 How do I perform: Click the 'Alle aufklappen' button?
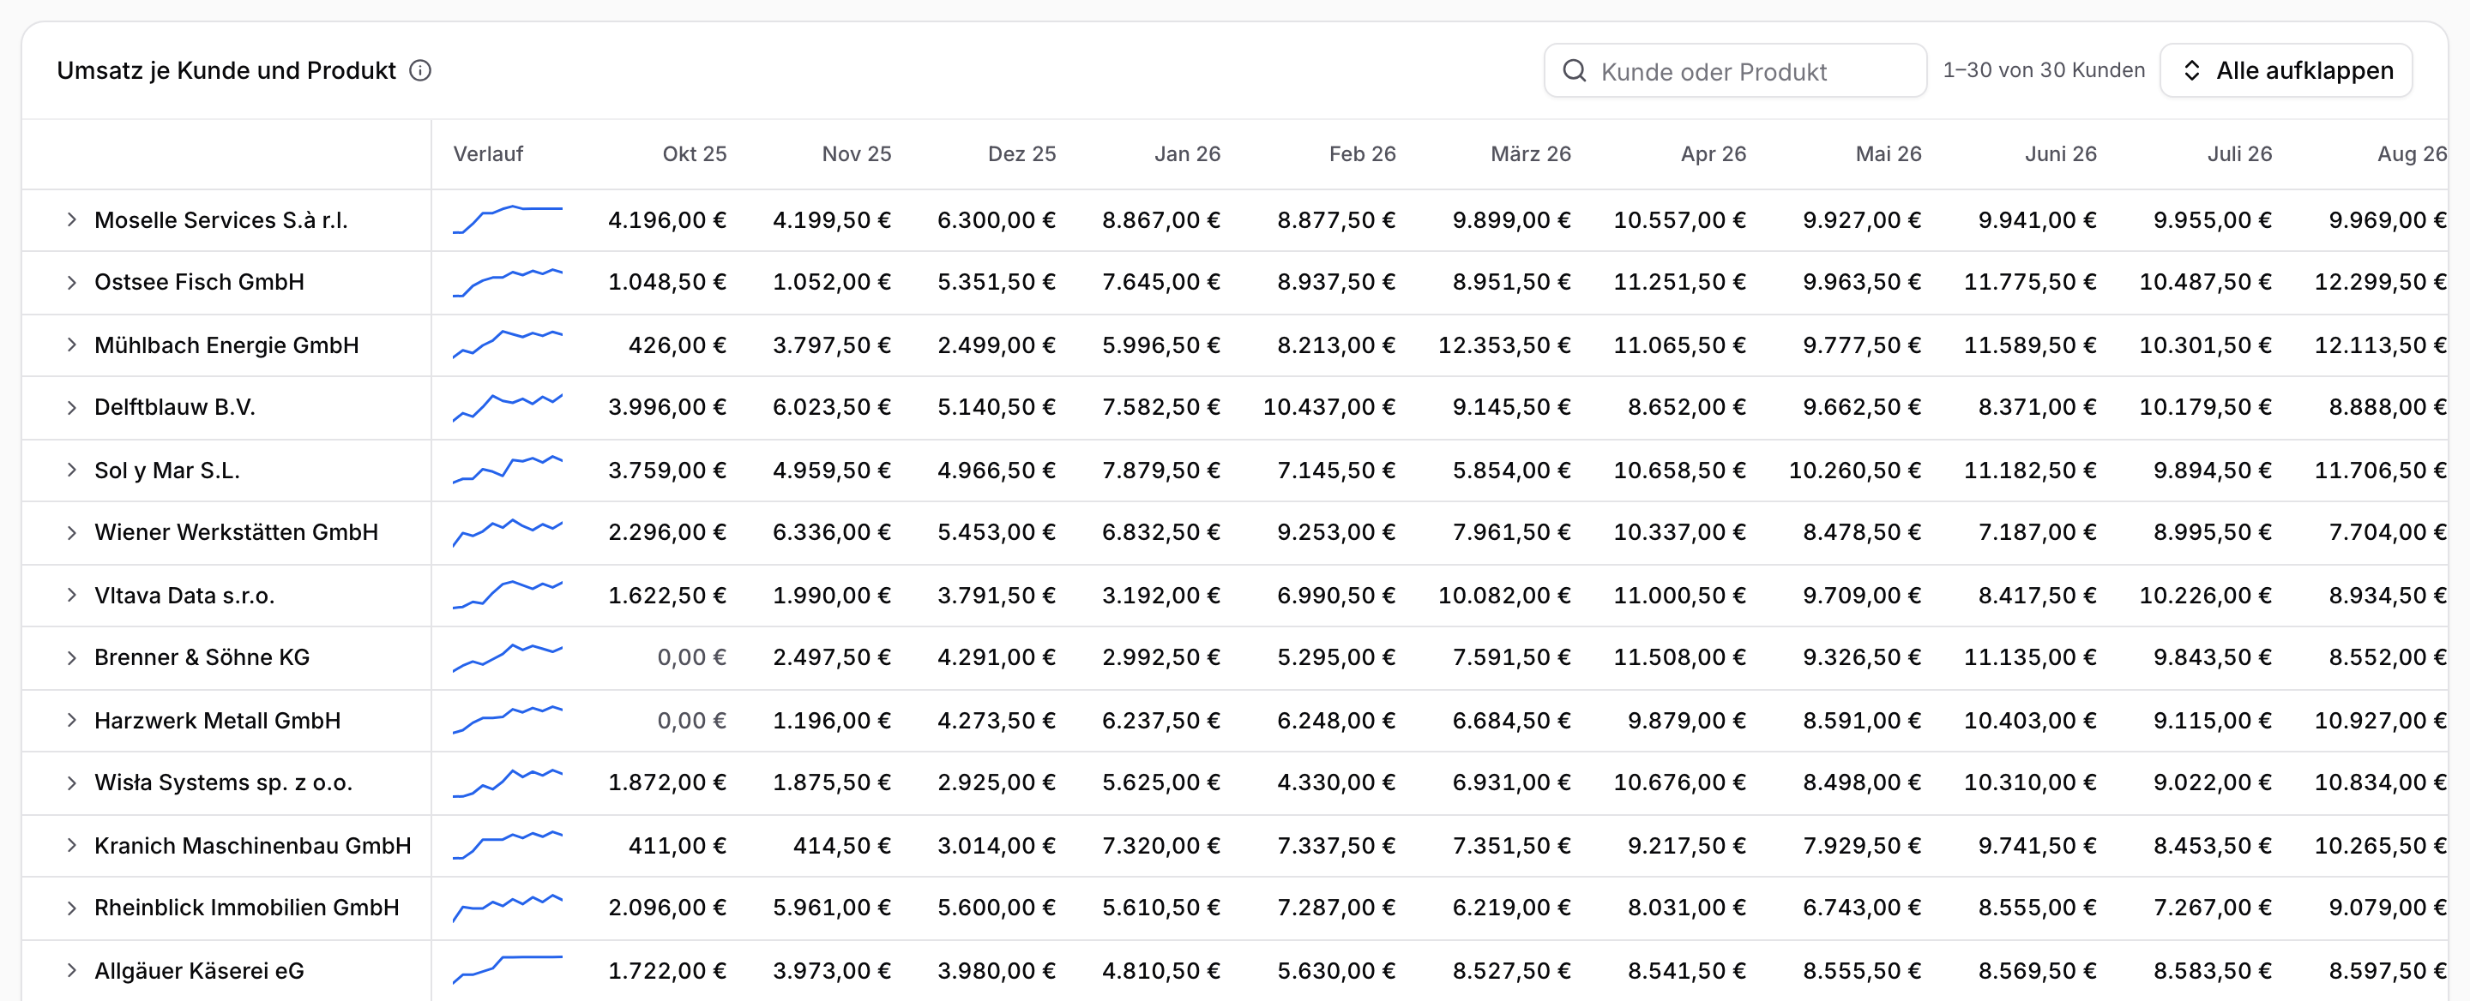click(2286, 71)
